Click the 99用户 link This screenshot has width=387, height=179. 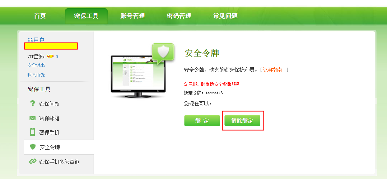tap(36, 40)
